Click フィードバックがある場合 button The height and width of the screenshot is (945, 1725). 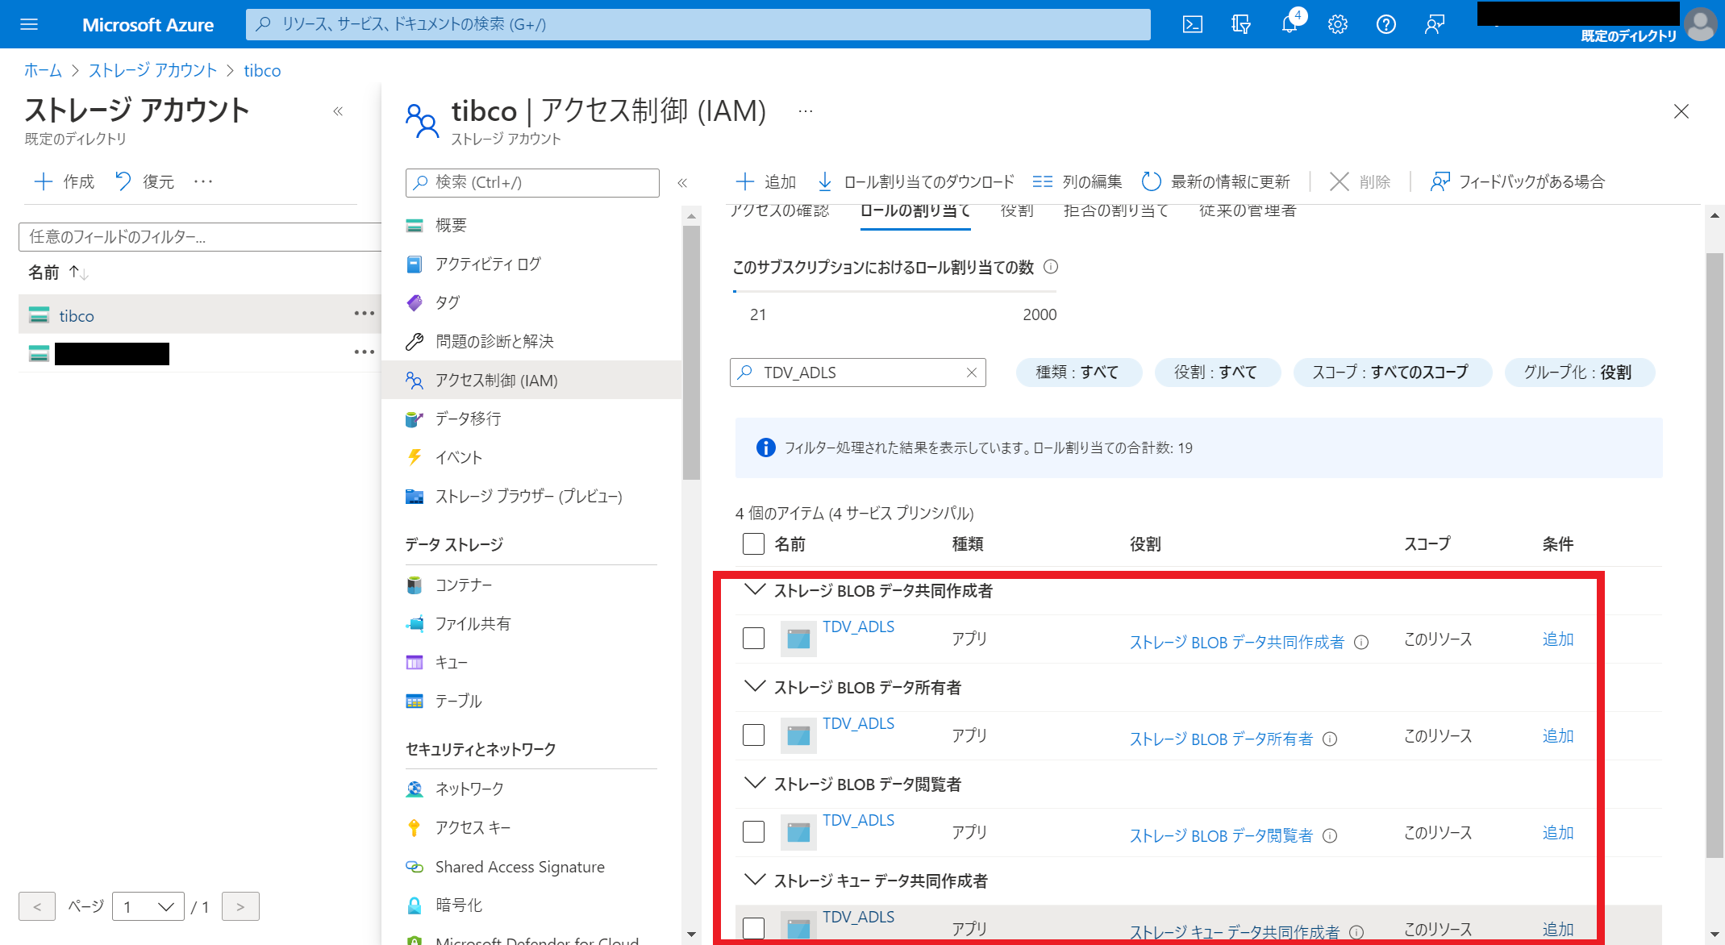[1517, 181]
